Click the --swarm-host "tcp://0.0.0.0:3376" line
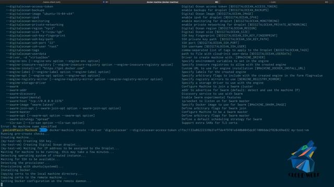 (x=35, y=101)
